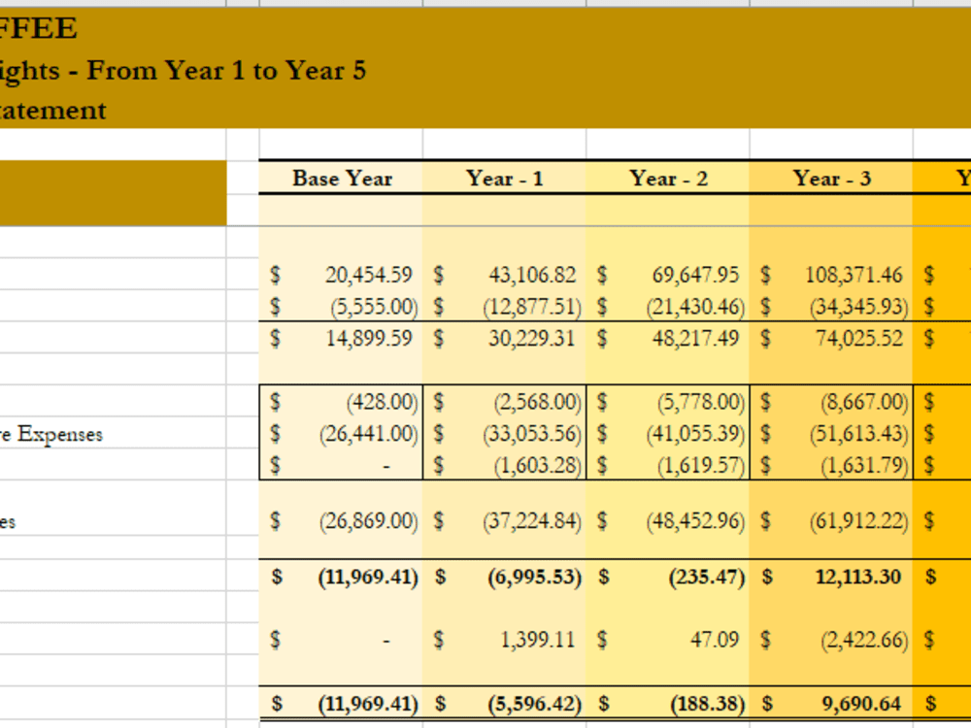This screenshot has width=971, height=728.
Task: Click the title text From Year 1 to Year 5
Action: pyautogui.click(x=226, y=70)
